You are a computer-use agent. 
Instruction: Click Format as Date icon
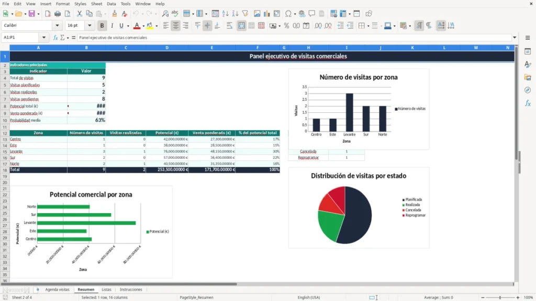306,26
